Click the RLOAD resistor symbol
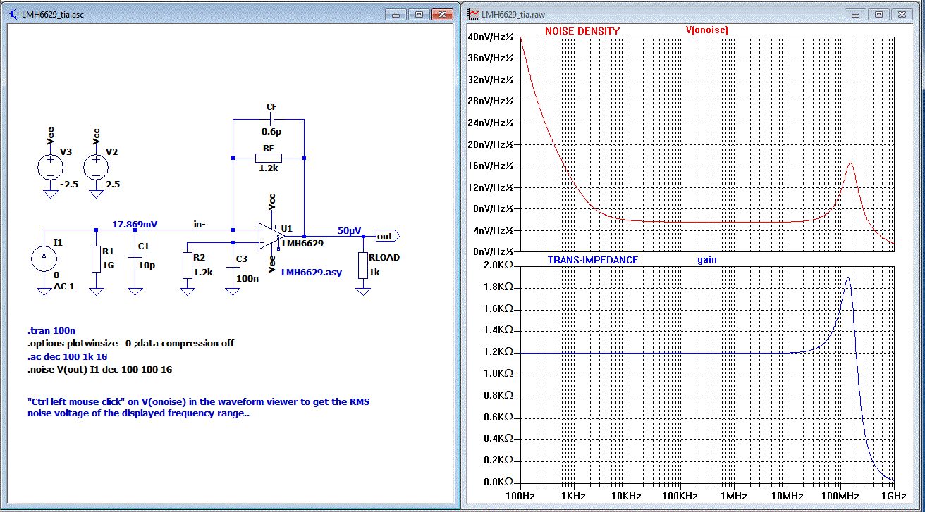The height and width of the screenshot is (512, 925). [x=363, y=266]
